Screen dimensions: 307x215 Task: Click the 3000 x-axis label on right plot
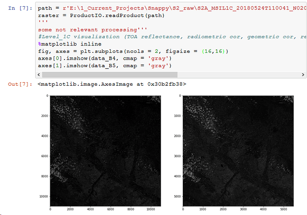click(x=243, y=209)
